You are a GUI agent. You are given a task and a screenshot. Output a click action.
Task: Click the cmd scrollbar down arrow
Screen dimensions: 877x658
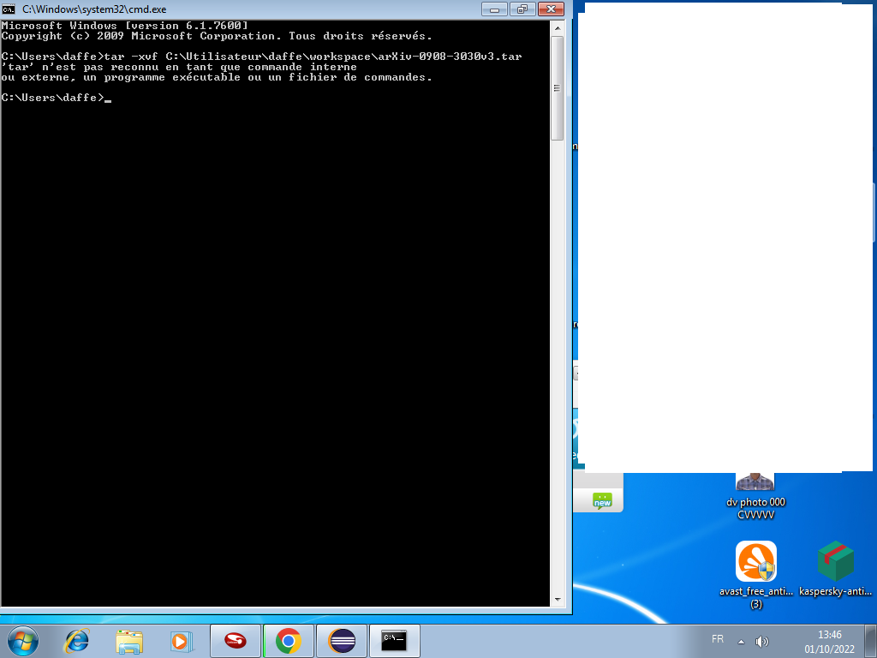click(x=557, y=599)
